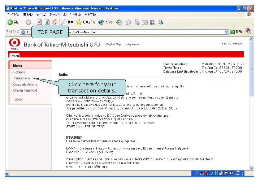This screenshot has height=195, width=260.
Task: Click the language bar help question icon
Action: click(x=231, y=173)
